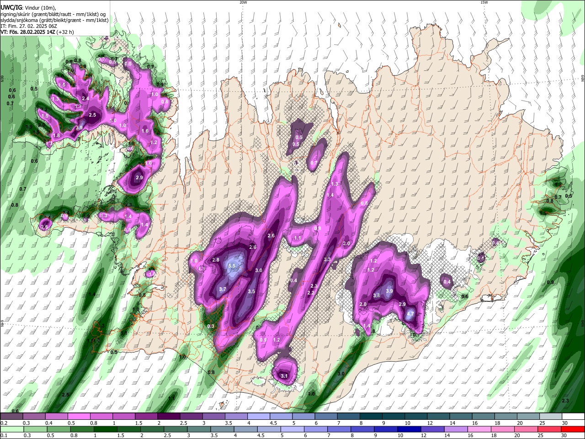Viewport: 585px width, 439px height.
Task: Click the 3.0 value in the southern green band
Action: [x=341, y=374]
